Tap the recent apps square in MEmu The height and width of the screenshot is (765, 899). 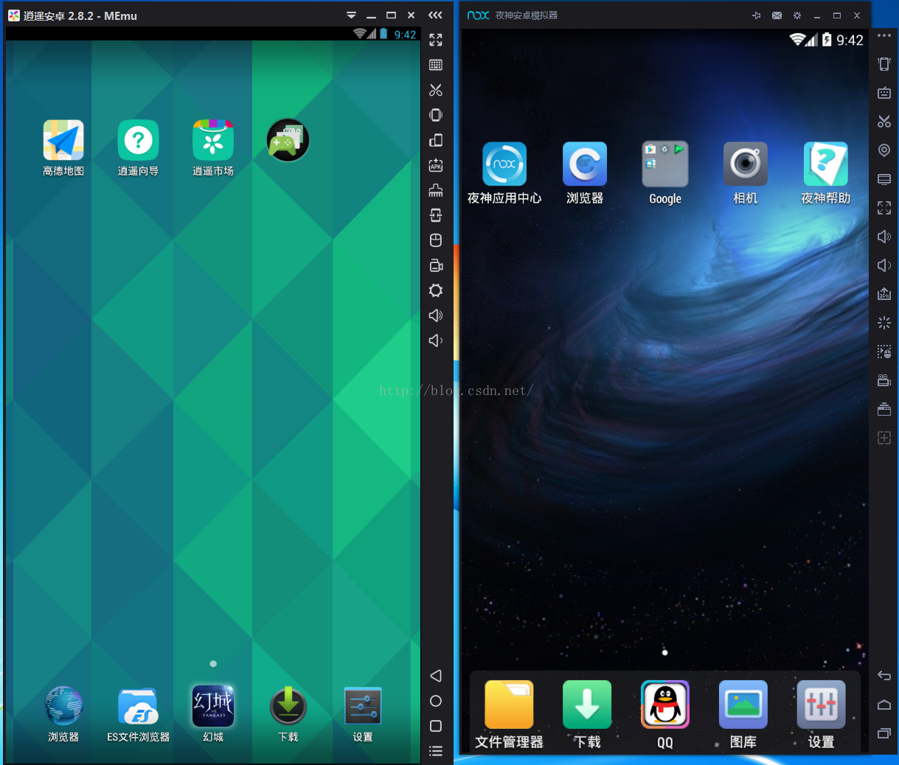436,726
